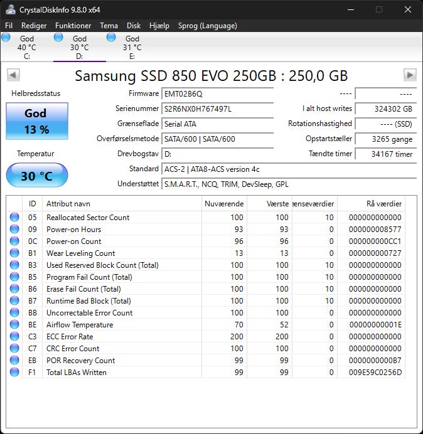
Task: Click status orb for Reallocated Sector Count
Action: pyautogui.click(x=14, y=218)
